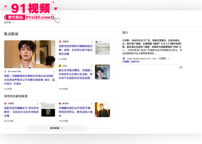Open the three-dot menu beside 音乐家
Viewport: 202px width, 144px height.
pos(13,22)
